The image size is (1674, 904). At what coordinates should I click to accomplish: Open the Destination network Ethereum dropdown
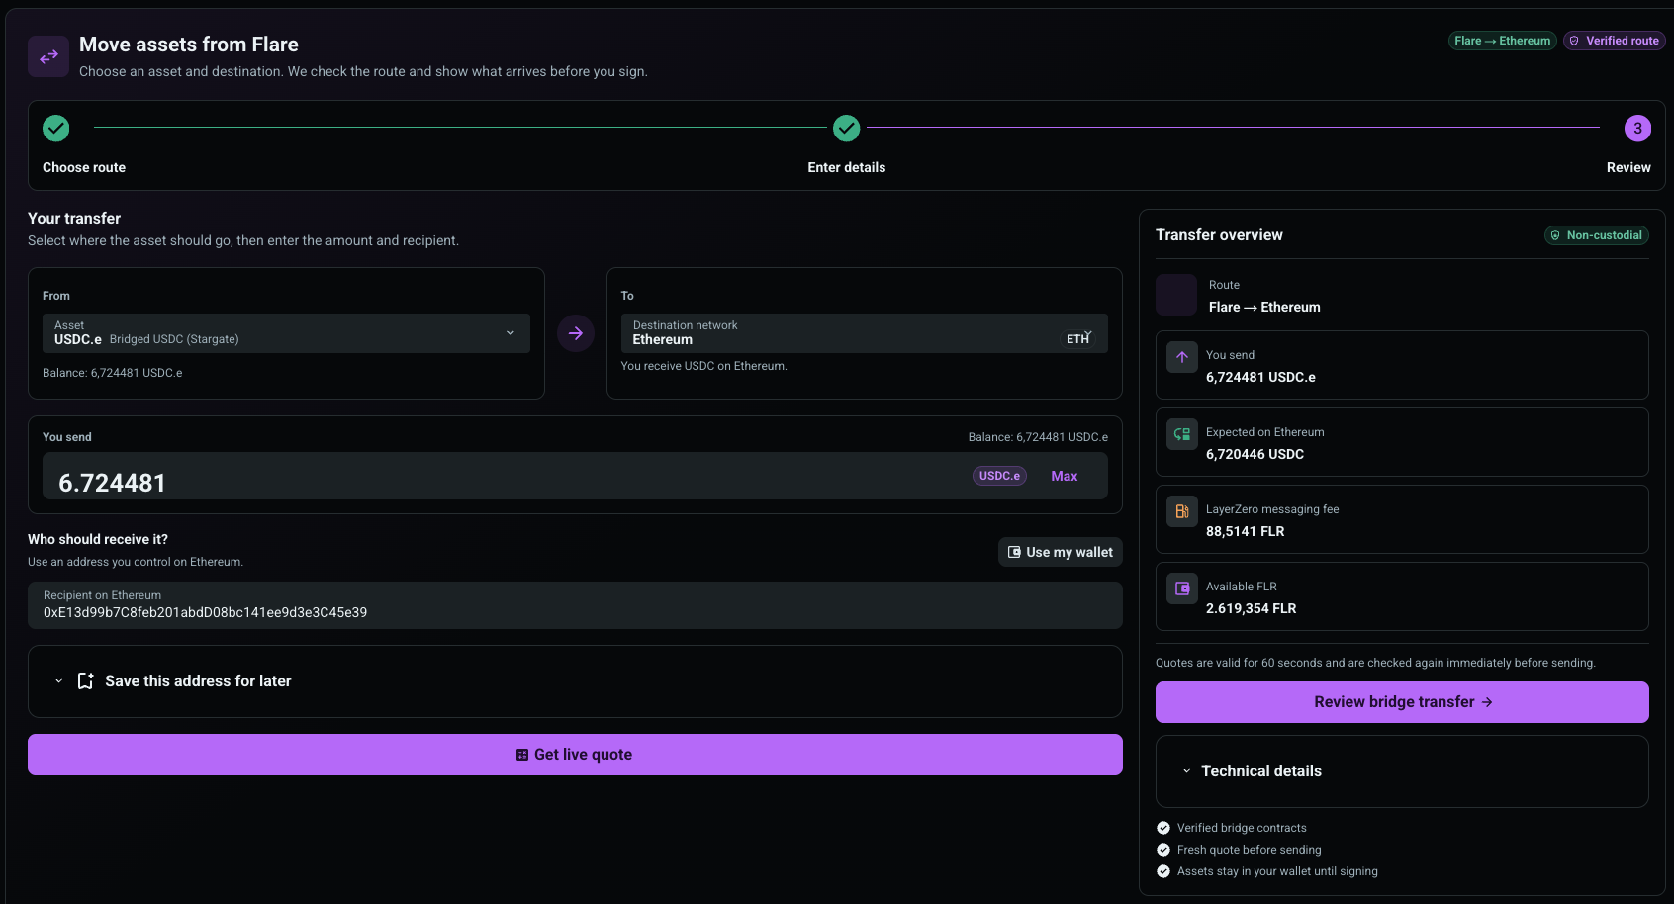864,333
